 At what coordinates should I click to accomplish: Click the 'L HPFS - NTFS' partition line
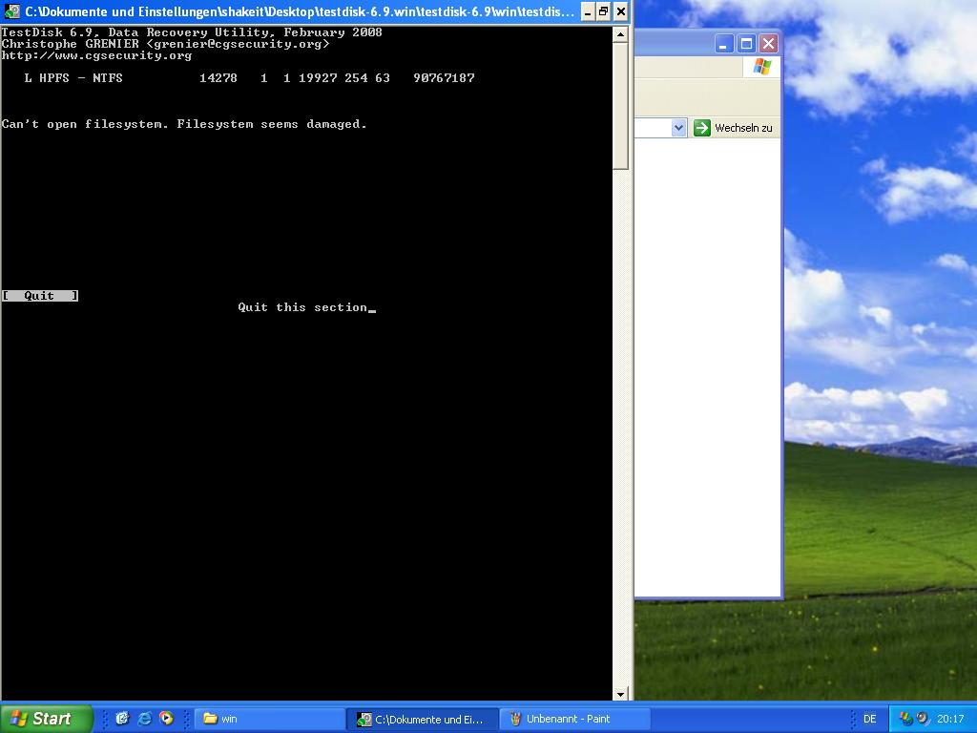point(249,78)
